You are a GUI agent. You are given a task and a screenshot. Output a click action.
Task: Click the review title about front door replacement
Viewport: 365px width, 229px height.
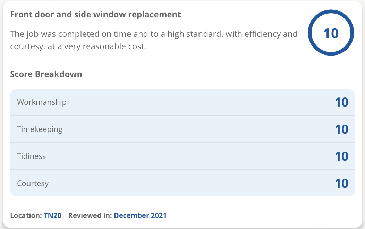click(95, 15)
